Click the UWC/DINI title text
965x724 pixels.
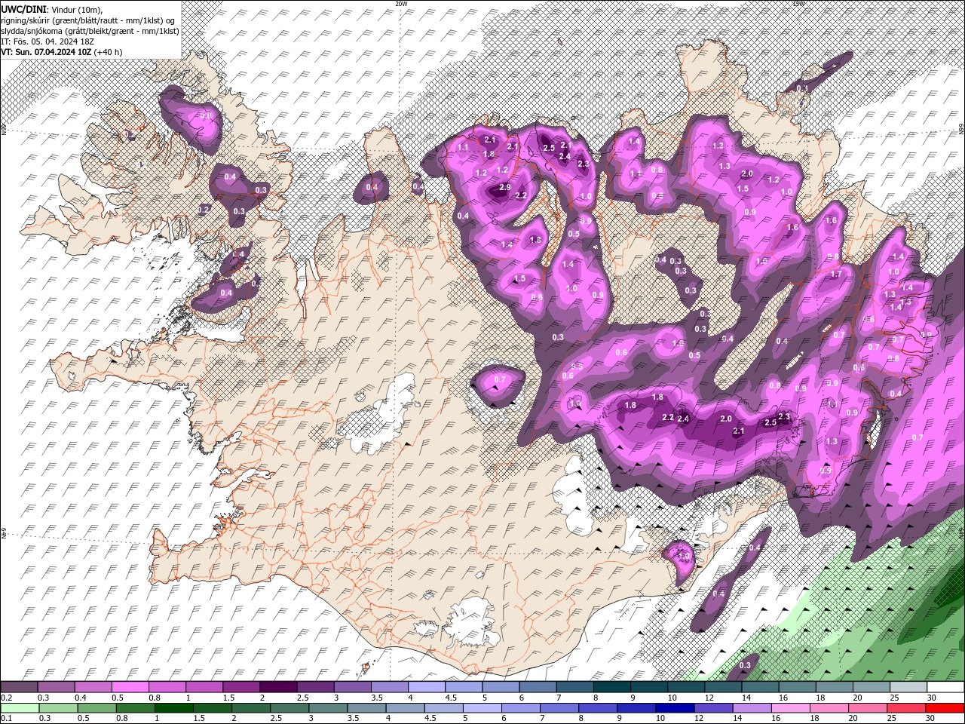click(23, 8)
